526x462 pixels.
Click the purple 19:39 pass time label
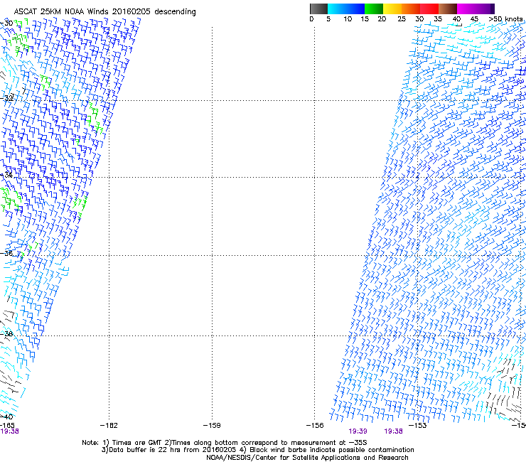pos(358,431)
